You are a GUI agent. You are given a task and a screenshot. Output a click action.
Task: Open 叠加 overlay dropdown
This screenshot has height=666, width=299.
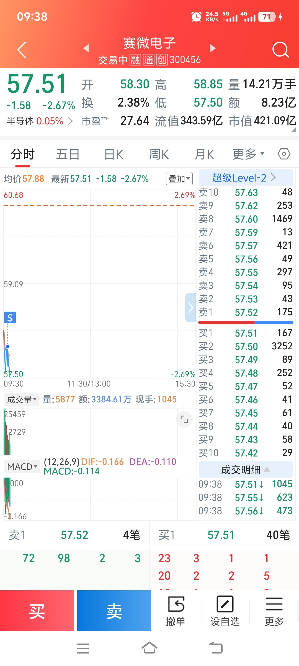pyautogui.click(x=179, y=179)
